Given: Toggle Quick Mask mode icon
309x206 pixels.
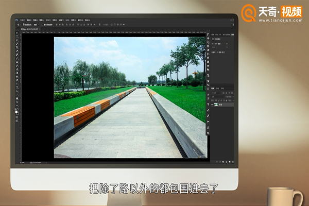Looking at the screenshot, I should pos(17,117).
